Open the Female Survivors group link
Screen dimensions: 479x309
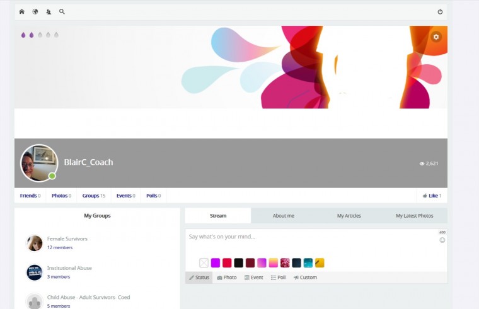(x=67, y=239)
